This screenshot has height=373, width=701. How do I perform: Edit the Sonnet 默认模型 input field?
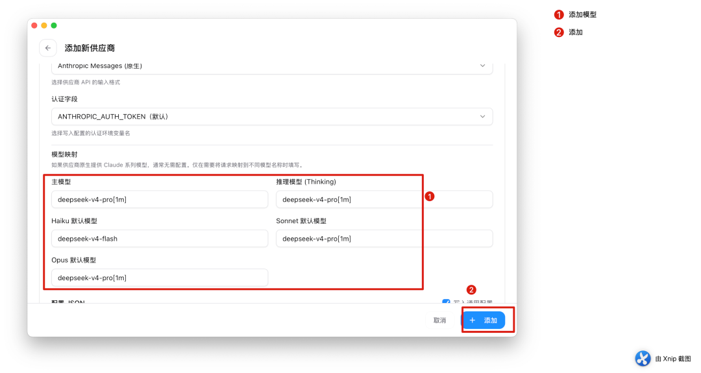tap(384, 239)
